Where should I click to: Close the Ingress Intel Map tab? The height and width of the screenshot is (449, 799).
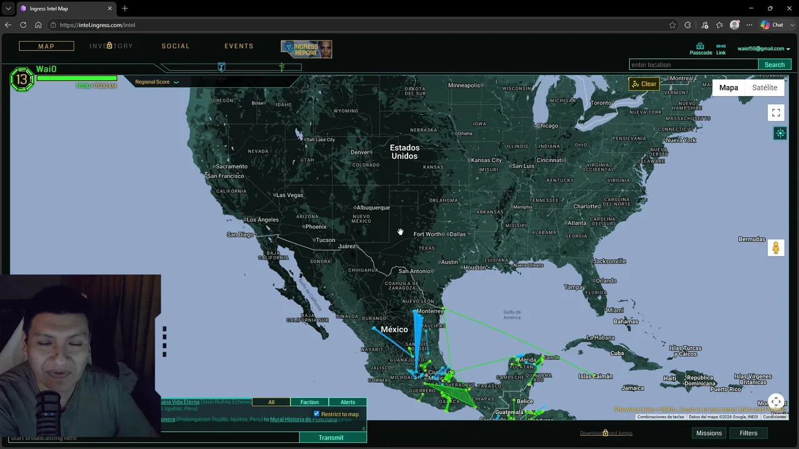point(110,9)
